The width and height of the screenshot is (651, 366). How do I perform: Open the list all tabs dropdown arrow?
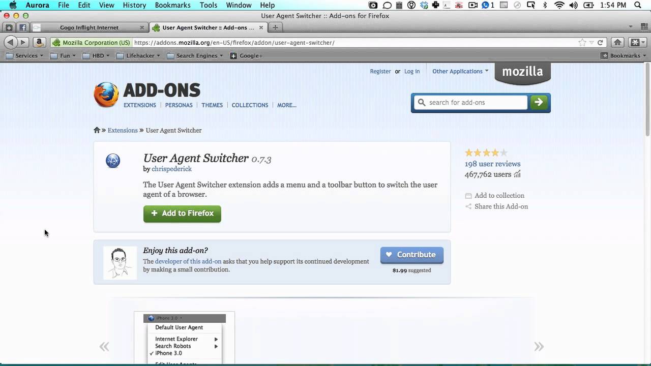pos(631,27)
